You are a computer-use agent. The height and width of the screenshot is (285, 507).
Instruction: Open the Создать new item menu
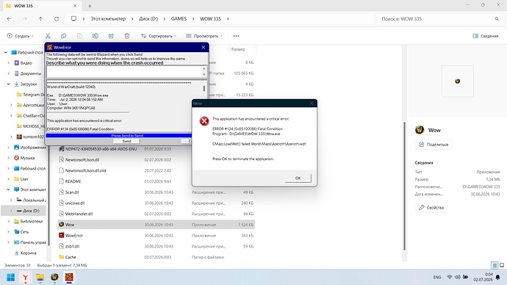21,36
